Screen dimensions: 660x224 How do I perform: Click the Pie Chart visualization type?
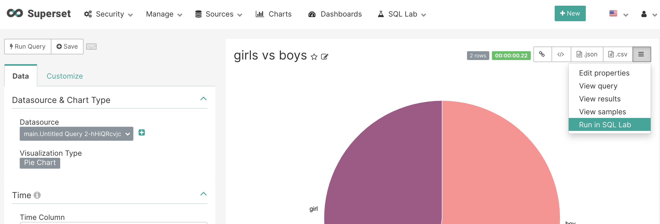(40, 163)
